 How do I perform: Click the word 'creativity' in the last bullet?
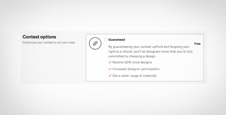pyautogui.click(x=149, y=76)
